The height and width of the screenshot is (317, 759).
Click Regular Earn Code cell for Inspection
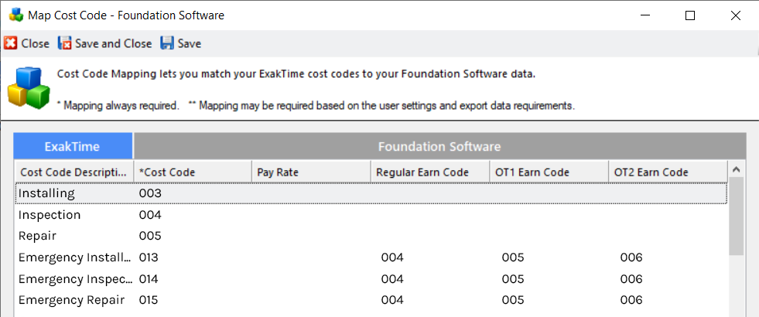(x=430, y=214)
